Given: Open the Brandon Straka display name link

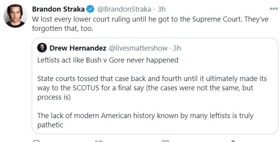Looking at the screenshot, I should pos(58,9).
